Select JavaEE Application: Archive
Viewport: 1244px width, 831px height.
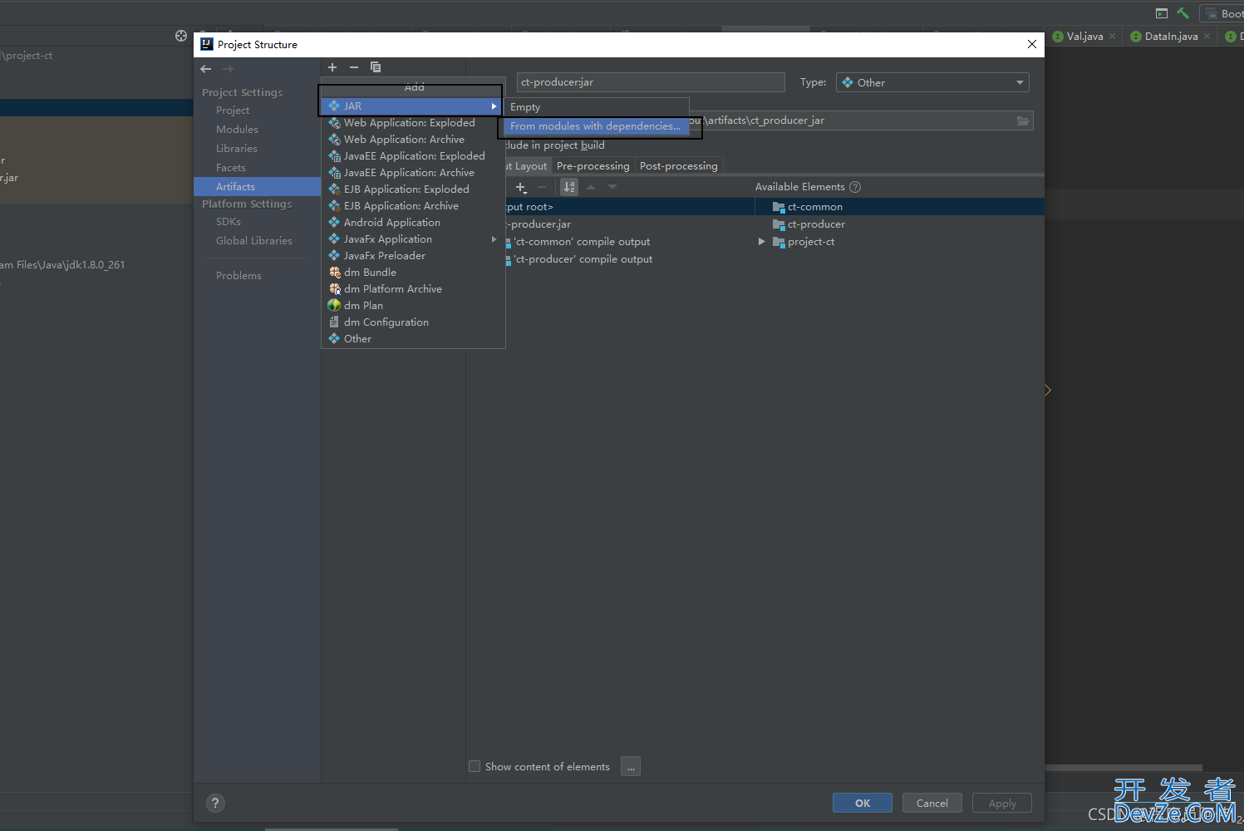pyautogui.click(x=413, y=173)
